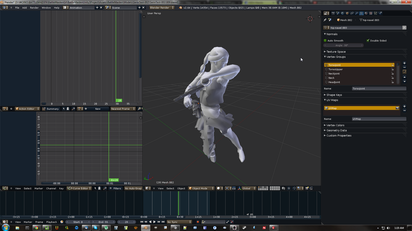The width and height of the screenshot is (412, 231).
Task: Click the New action button
Action: tap(98, 109)
